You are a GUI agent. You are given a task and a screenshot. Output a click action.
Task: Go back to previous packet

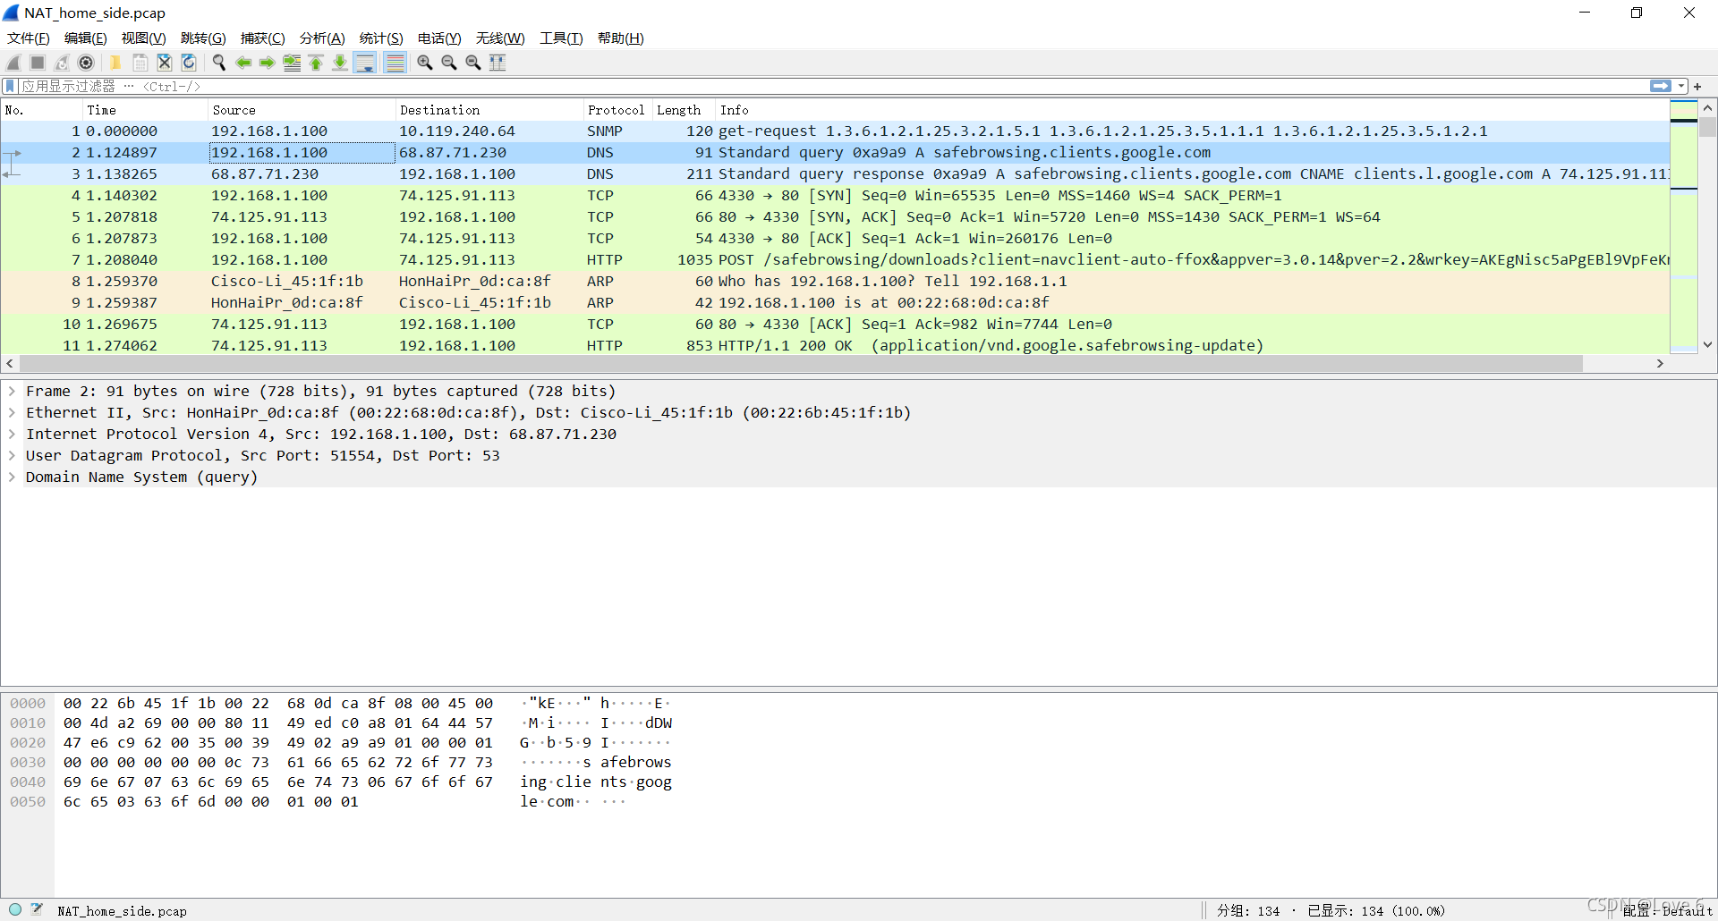(242, 63)
